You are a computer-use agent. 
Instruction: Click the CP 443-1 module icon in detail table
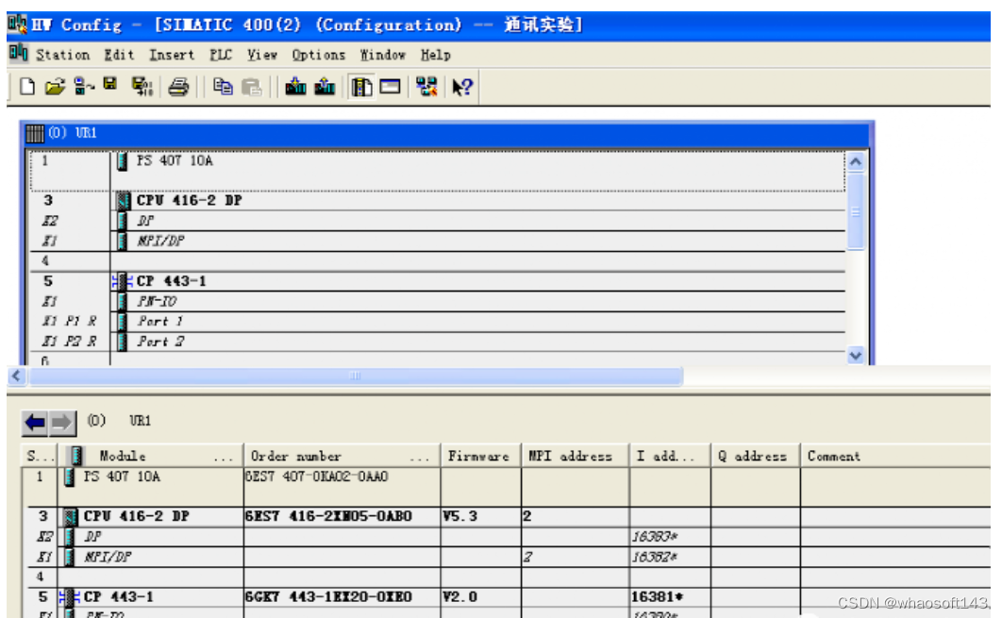click(68, 597)
